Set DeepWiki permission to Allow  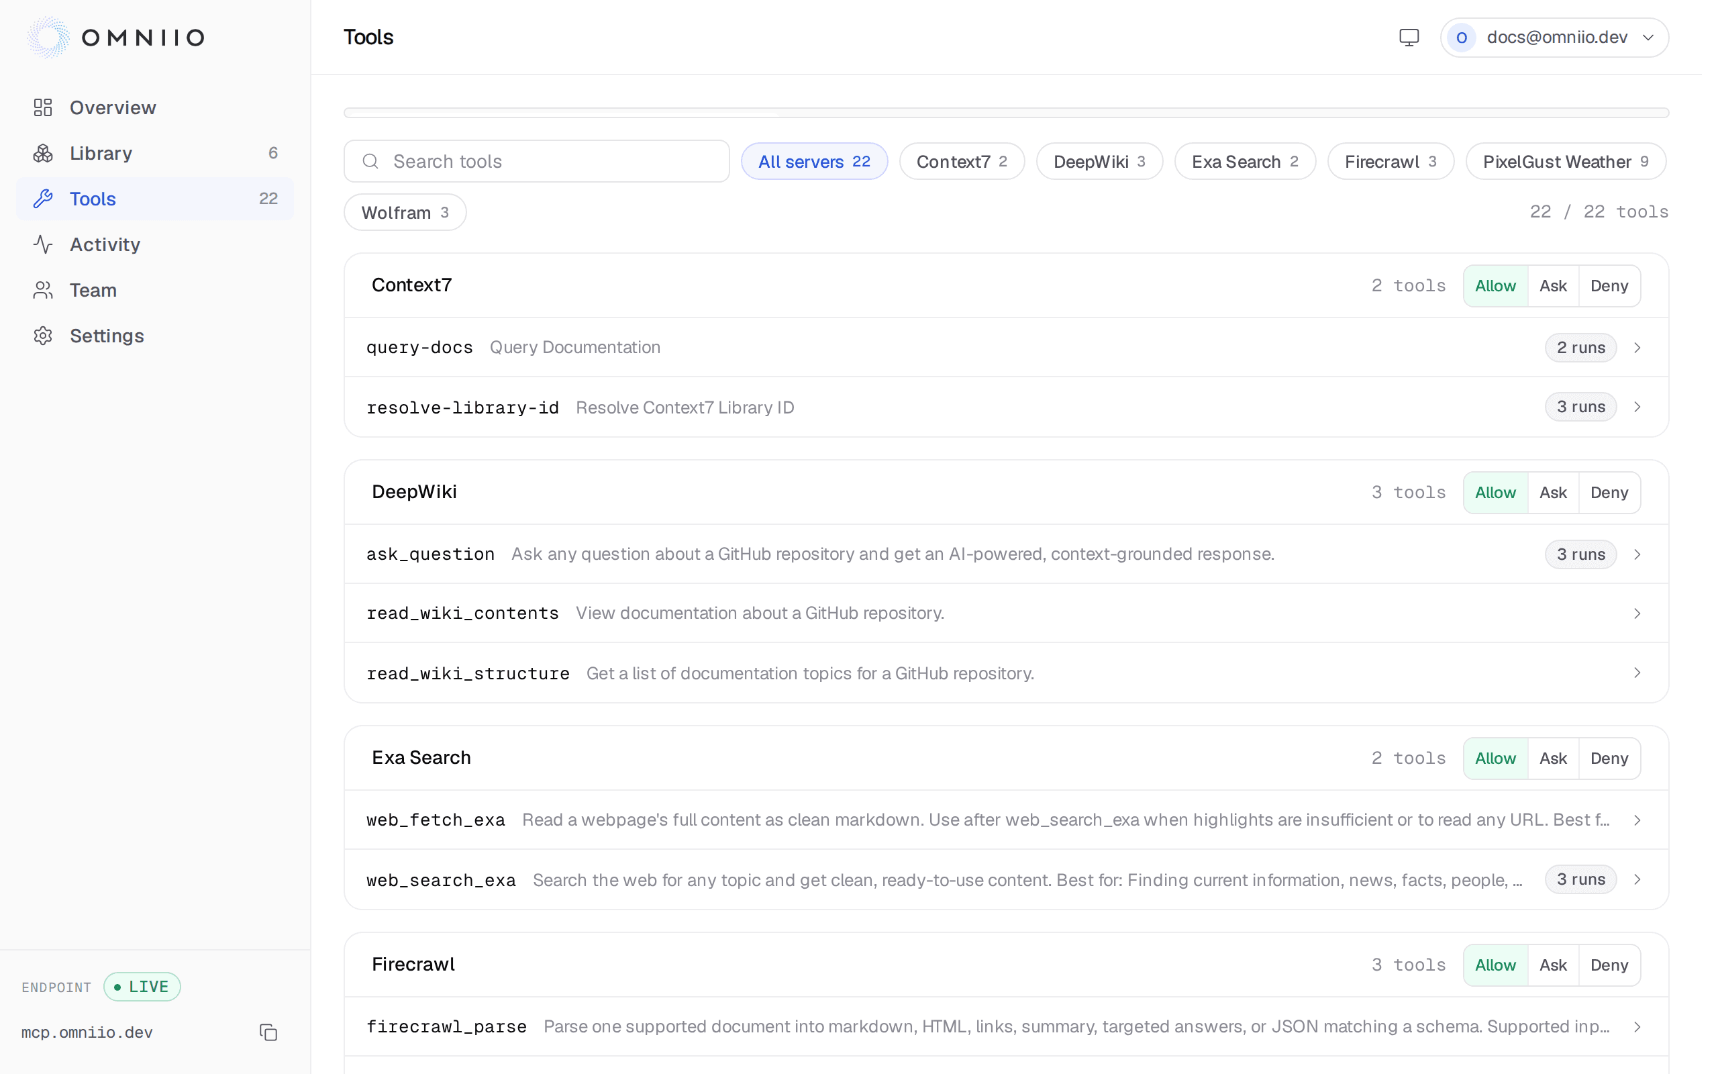(x=1495, y=492)
